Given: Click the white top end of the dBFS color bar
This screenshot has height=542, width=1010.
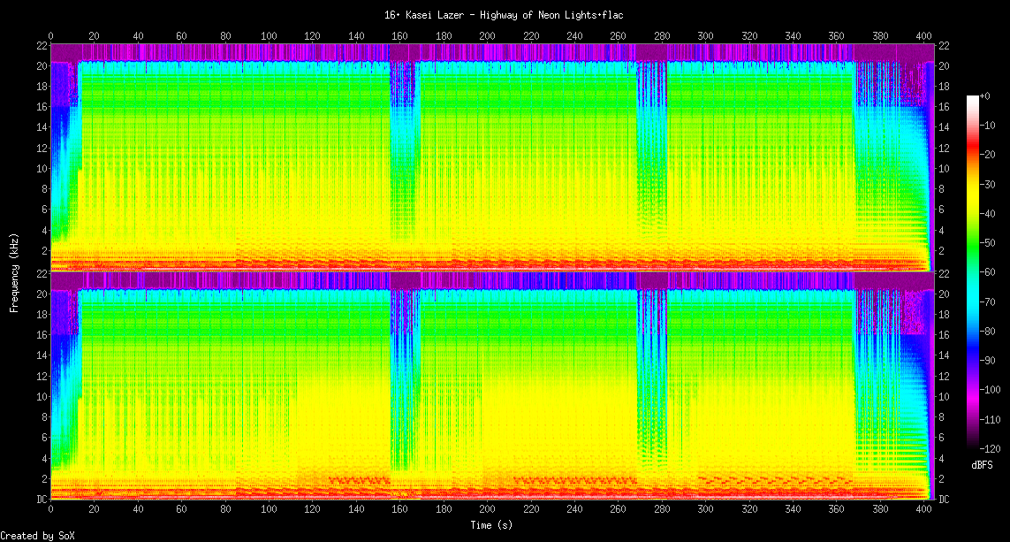Looking at the screenshot, I should pos(973,98).
